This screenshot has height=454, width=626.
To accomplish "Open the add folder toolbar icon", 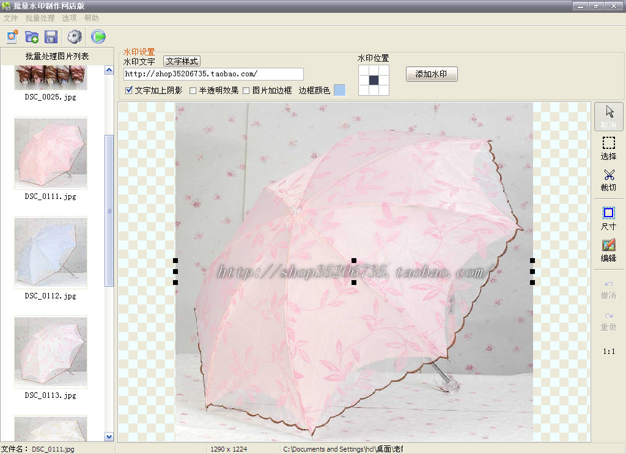I will 32,37.
